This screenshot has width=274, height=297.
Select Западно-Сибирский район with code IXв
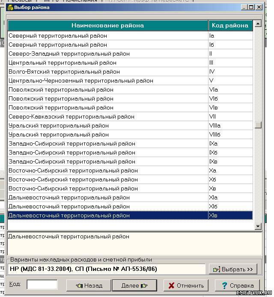(x=130, y=162)
